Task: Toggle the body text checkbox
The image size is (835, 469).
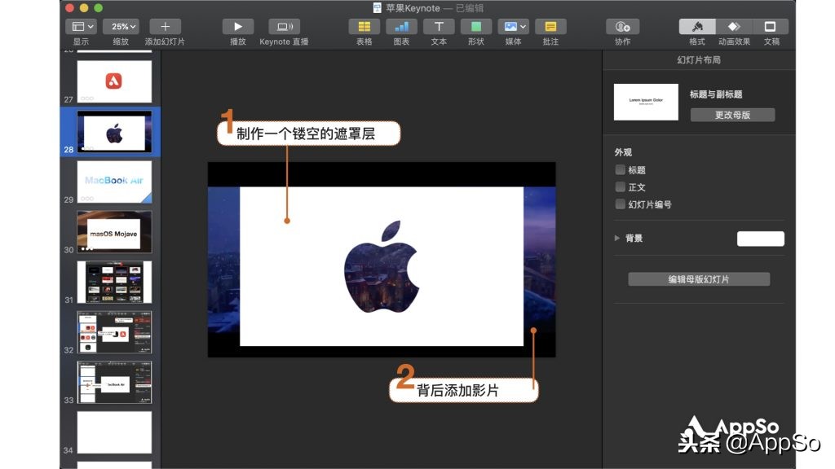Action: tap(620, 186)
